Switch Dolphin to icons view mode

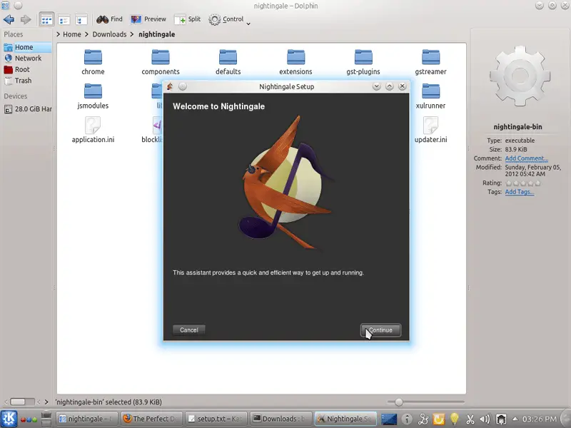pyautogui.click(x=46, y=20)
